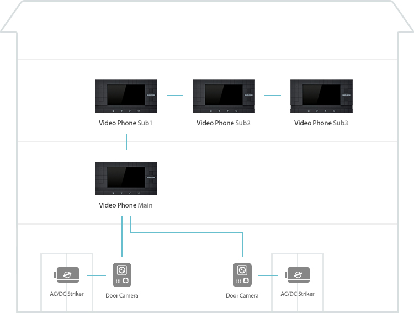Image resolution: width=414 pixels, height=313 pixels.
Task: Click the Video Phone Sub2 monitor image
Action: pyautogui.click(x=224, y=96)
